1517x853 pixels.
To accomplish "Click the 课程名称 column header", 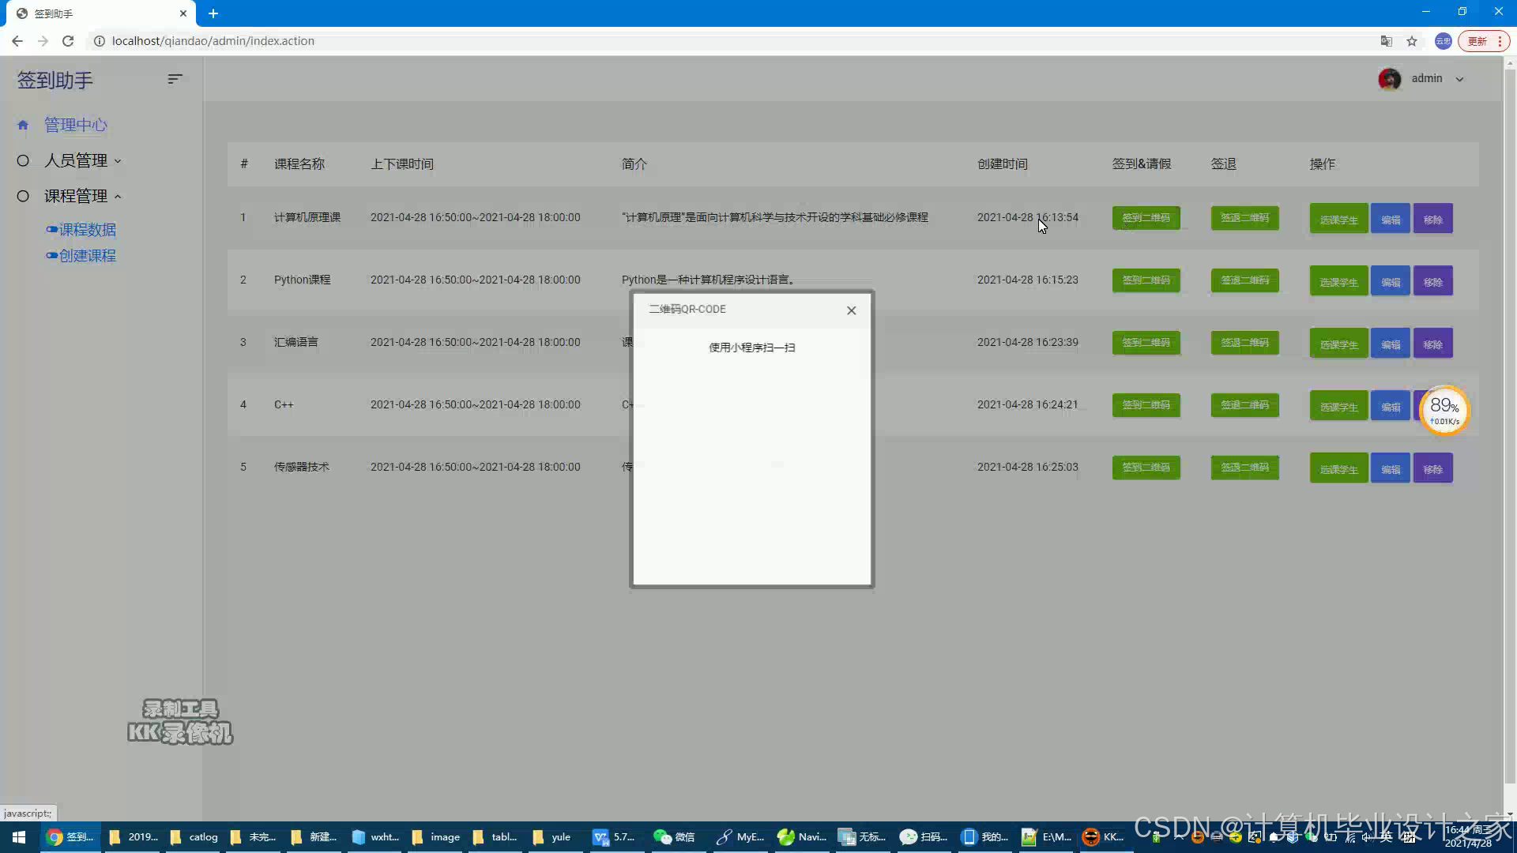I will pyautogui.click(x=299, y=164).
